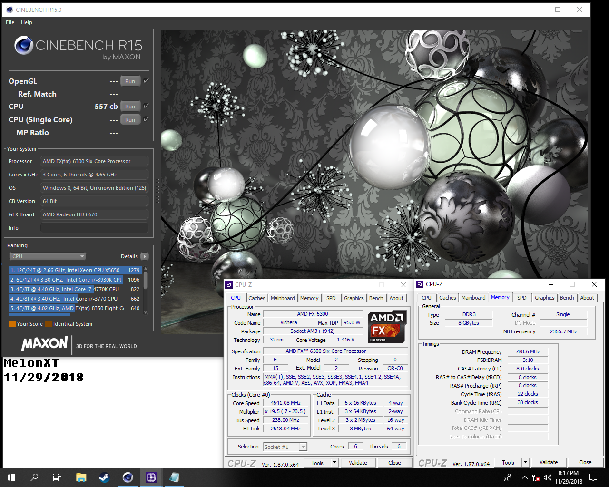The width and height of the screenshot is (609, 487).
Task: Open the Ranking CPU dropdown
Action: tap(48, 256)
